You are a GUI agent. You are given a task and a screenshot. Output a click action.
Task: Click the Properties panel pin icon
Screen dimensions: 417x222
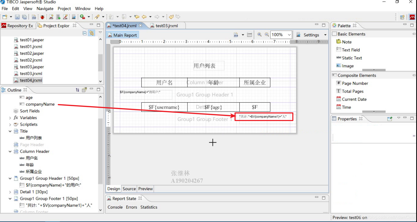[x=390, y=119]
